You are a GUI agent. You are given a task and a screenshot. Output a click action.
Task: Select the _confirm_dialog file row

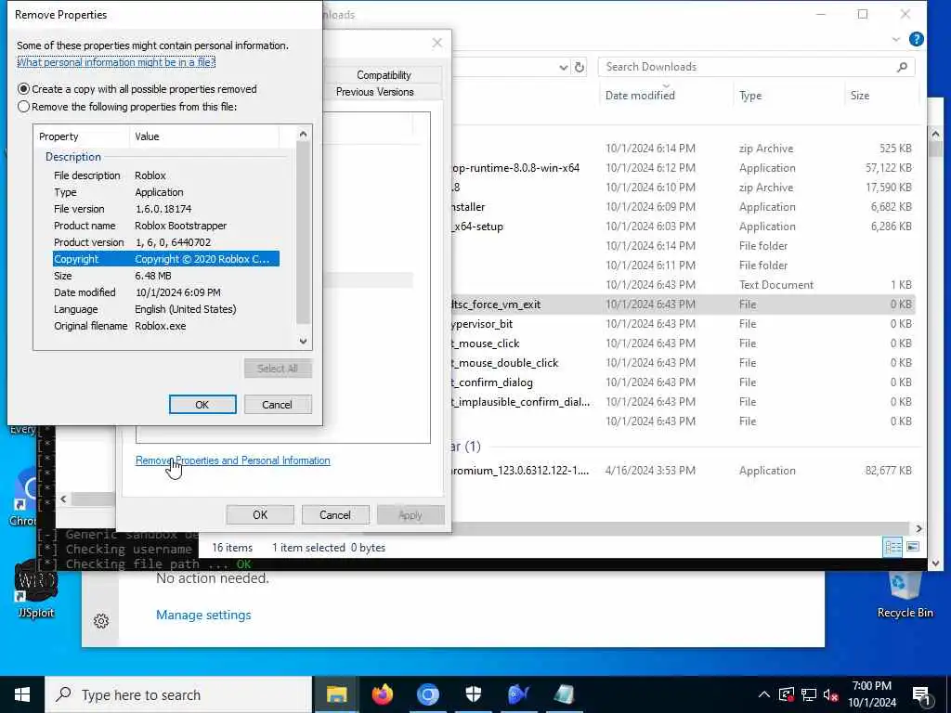point(683,382)
